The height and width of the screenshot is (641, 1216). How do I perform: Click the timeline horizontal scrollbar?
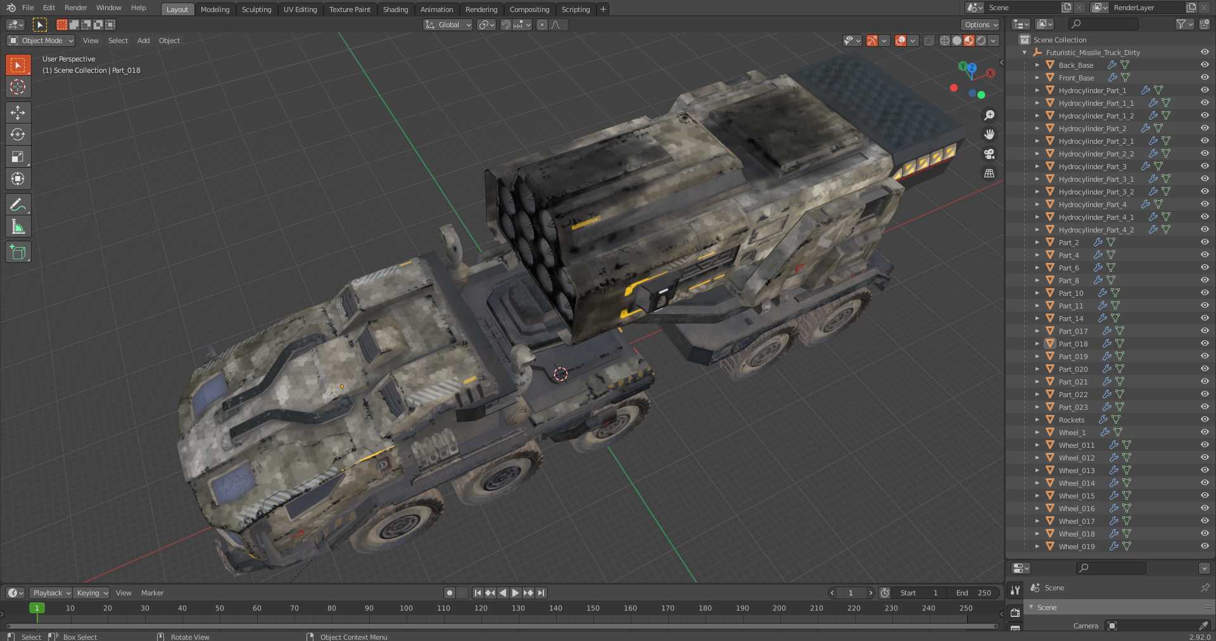pos(501,626)
